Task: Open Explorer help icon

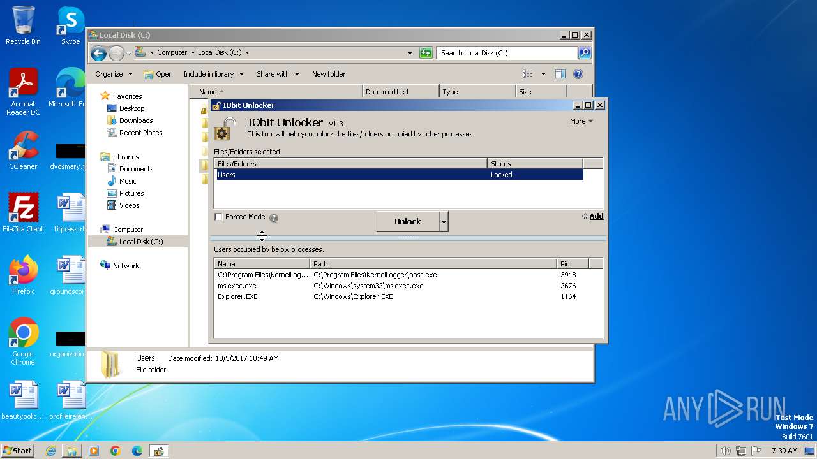Action: [578, 74]
